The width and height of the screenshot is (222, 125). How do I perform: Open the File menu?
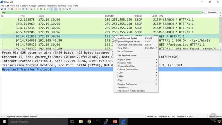click(2, 6)
